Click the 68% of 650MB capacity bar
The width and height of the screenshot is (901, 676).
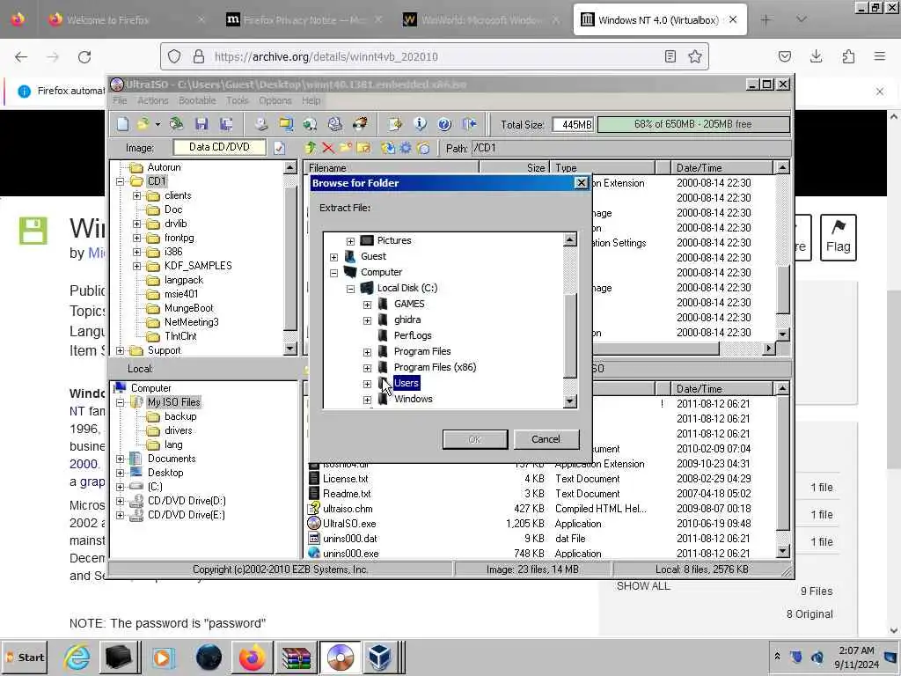tap(693, 124)
